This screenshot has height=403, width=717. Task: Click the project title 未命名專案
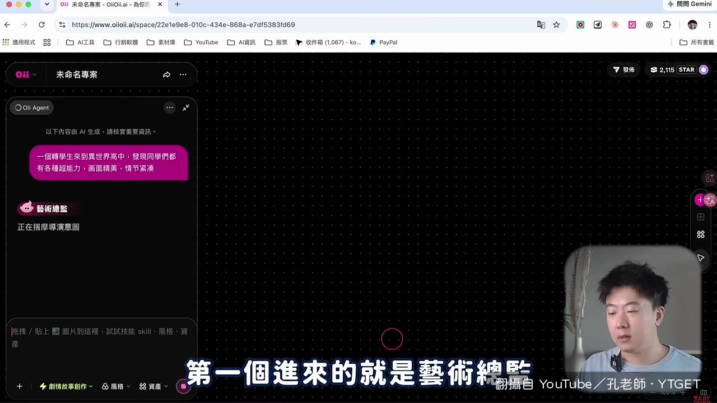[x=77, y=74]
